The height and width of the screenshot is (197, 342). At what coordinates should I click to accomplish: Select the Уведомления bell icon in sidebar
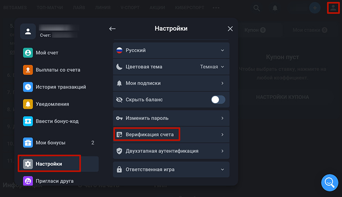pos(28,104)
